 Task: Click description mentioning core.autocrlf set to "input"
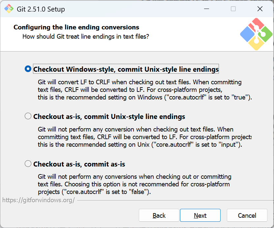tap(145, 137)
